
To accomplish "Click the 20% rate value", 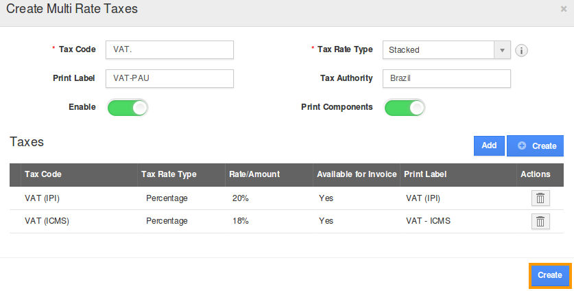I will tap(240, 198).
